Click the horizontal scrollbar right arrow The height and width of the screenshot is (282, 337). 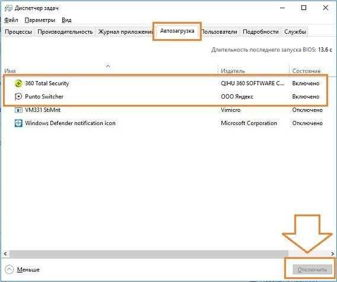pyautogui.click(x=333, y=254)
